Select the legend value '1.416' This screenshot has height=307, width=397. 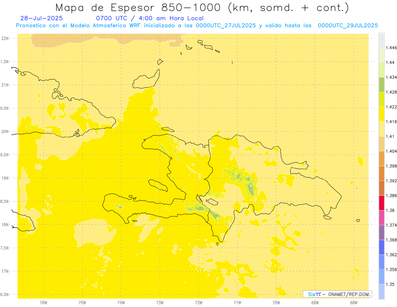tap(391, 122)
